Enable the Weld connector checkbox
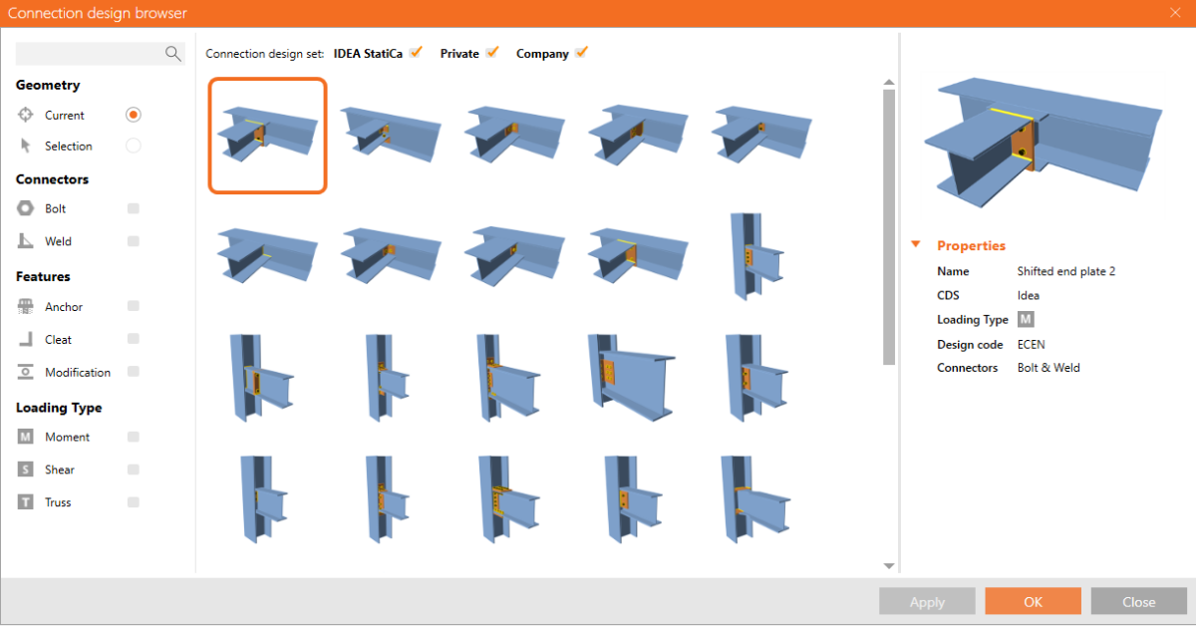 (x=134, y=241)
